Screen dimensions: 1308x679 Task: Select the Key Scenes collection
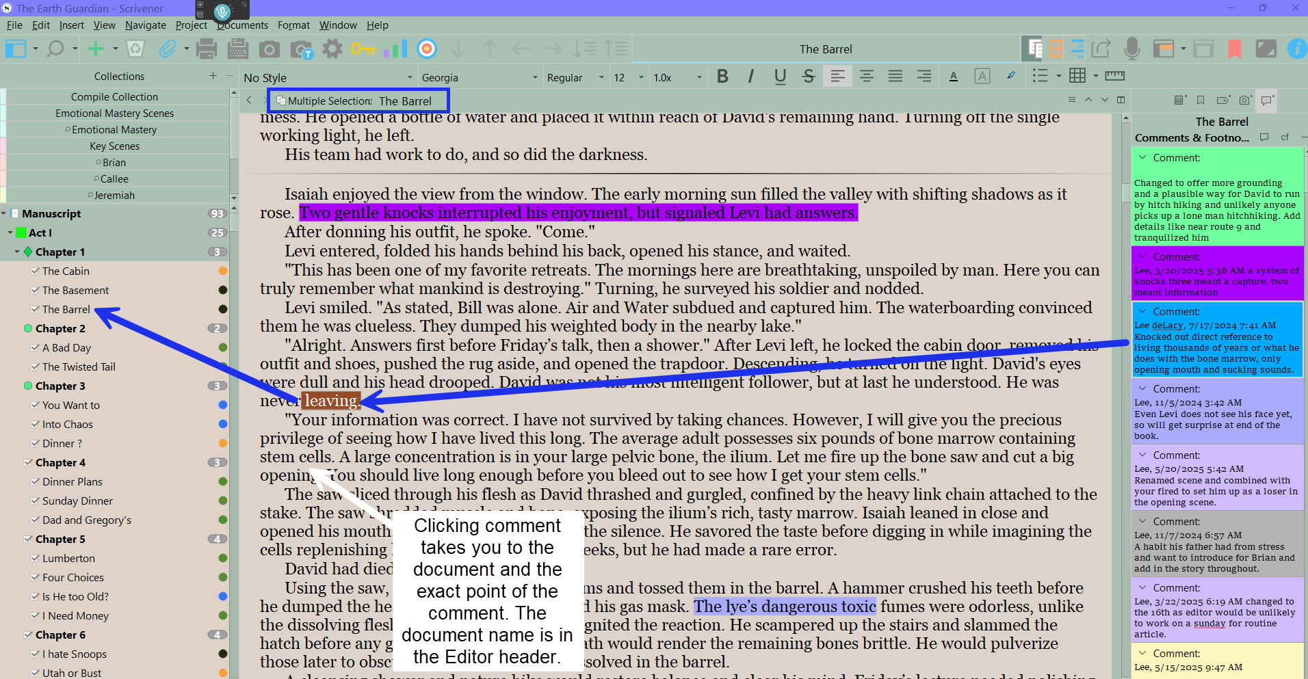coord(114,146)
